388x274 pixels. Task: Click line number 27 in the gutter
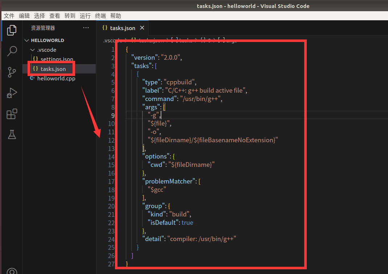pos(111,264)
